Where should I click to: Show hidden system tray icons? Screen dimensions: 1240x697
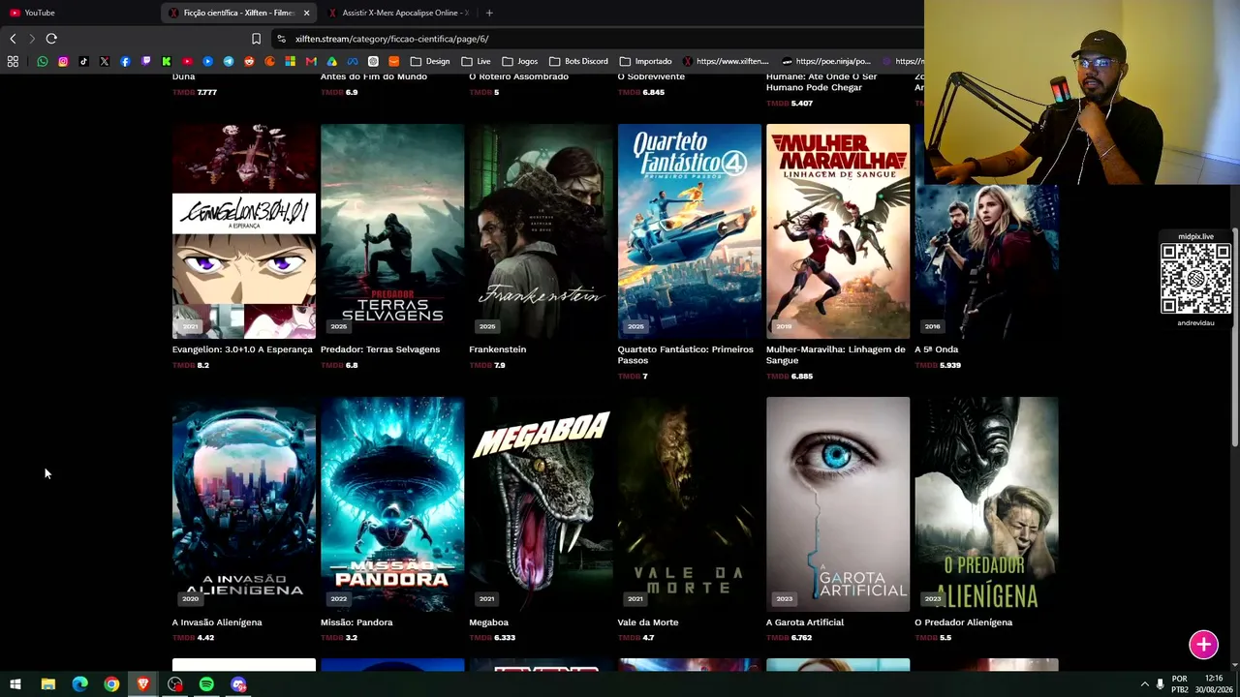(x=1144, y=684)
